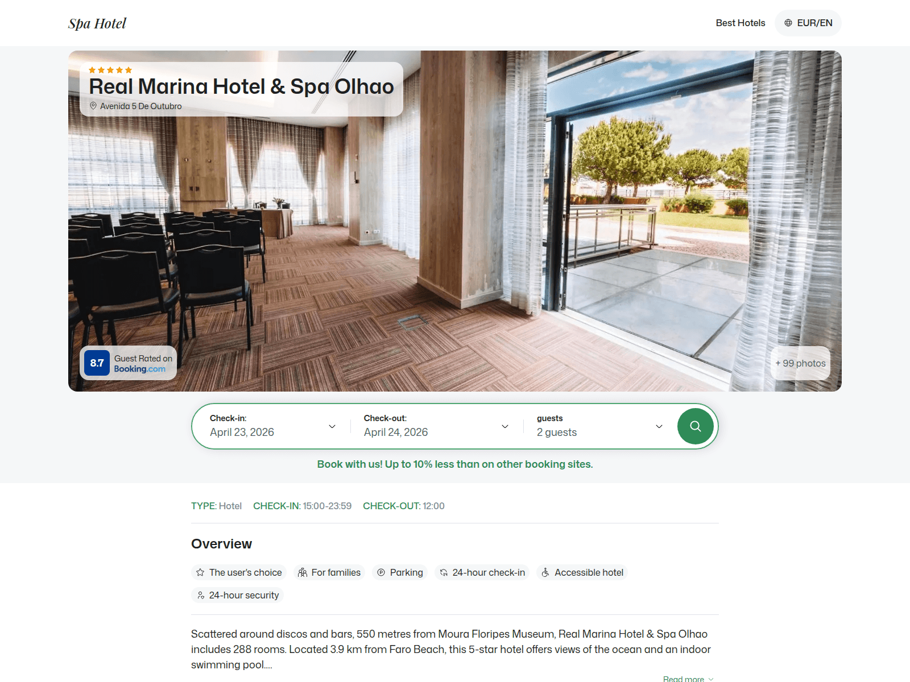Click the green search magnifier button
Screen dimensions: 910x682
click(x=695, y=426)
